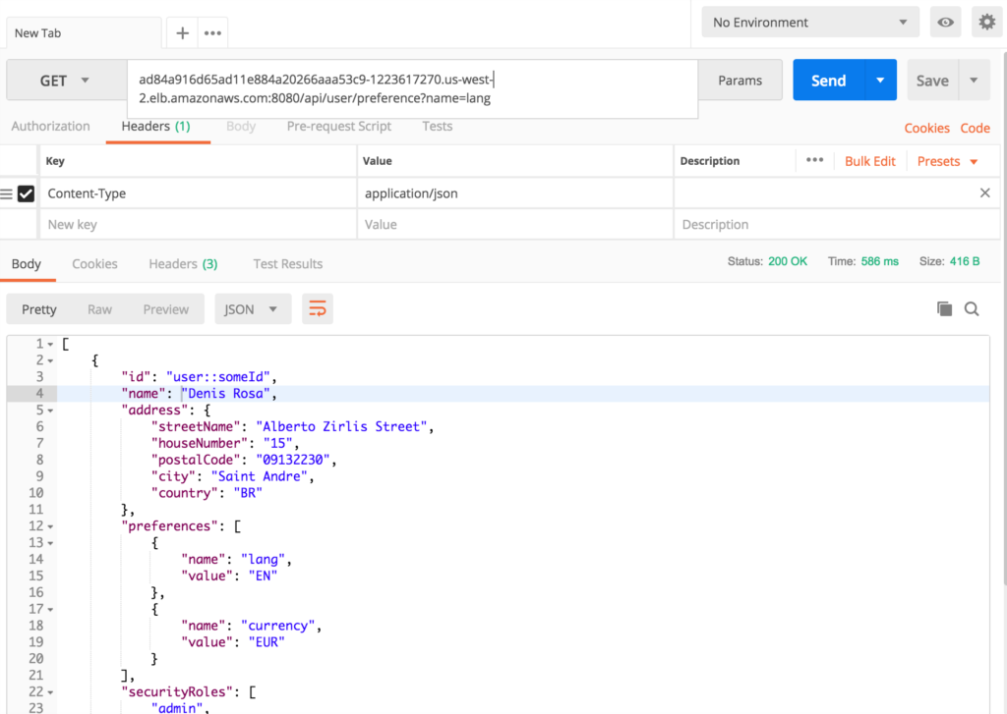Collapse the address object at line 5
Viewport: 1007px width, 714px height.
[x=50, y=411]
